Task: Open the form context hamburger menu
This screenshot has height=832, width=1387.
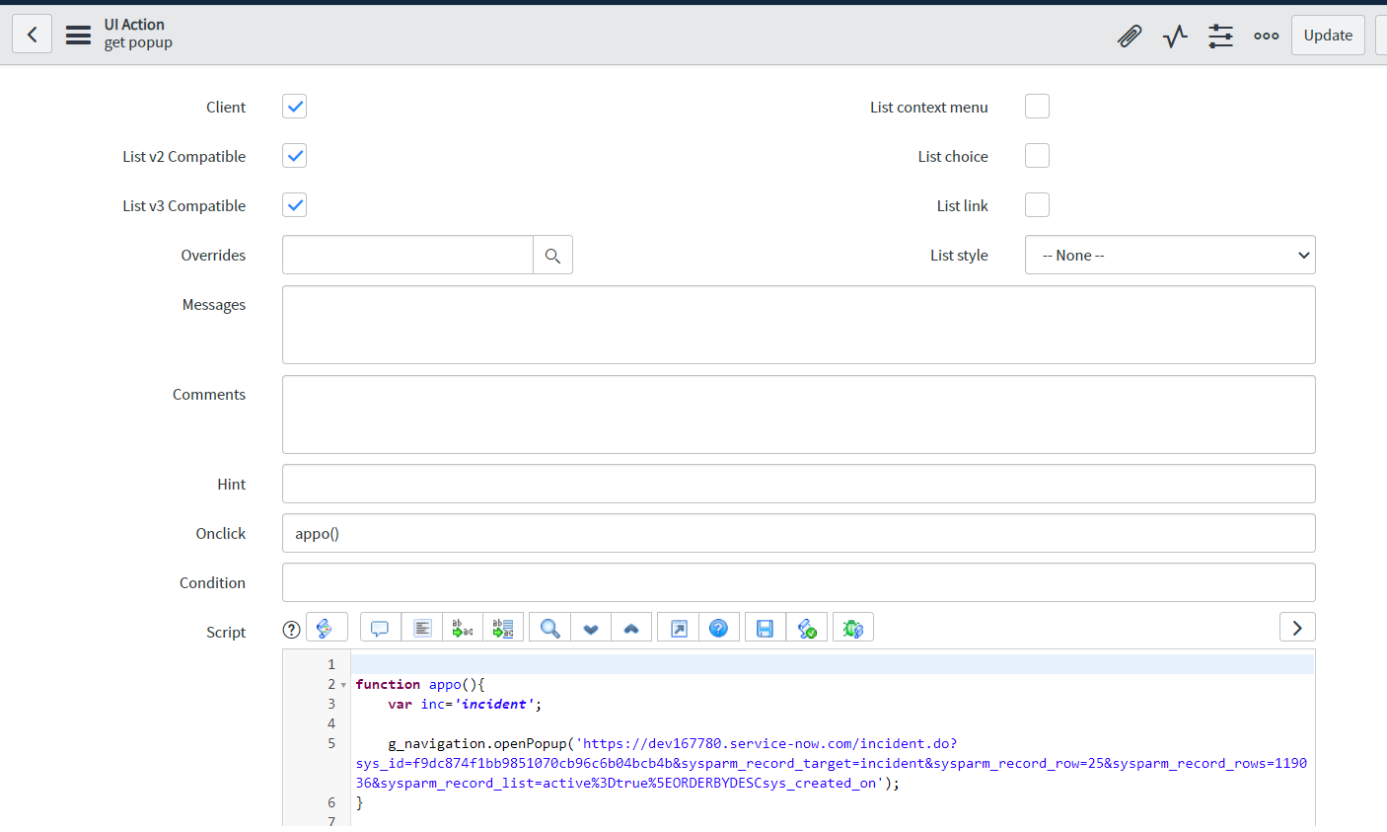Action: (x=78, y=35)
